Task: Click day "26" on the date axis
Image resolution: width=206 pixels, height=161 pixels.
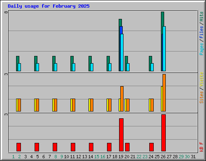Action: 163,157
